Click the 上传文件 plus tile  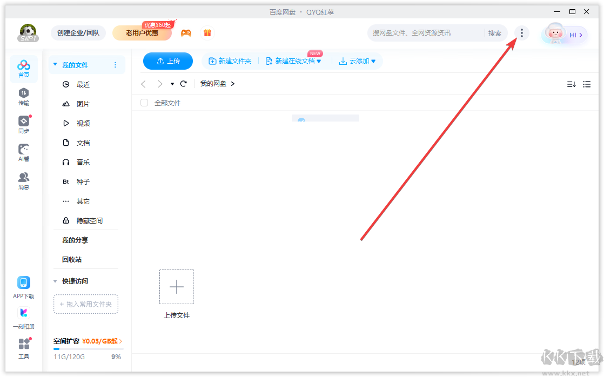click(x=177, y=287)
